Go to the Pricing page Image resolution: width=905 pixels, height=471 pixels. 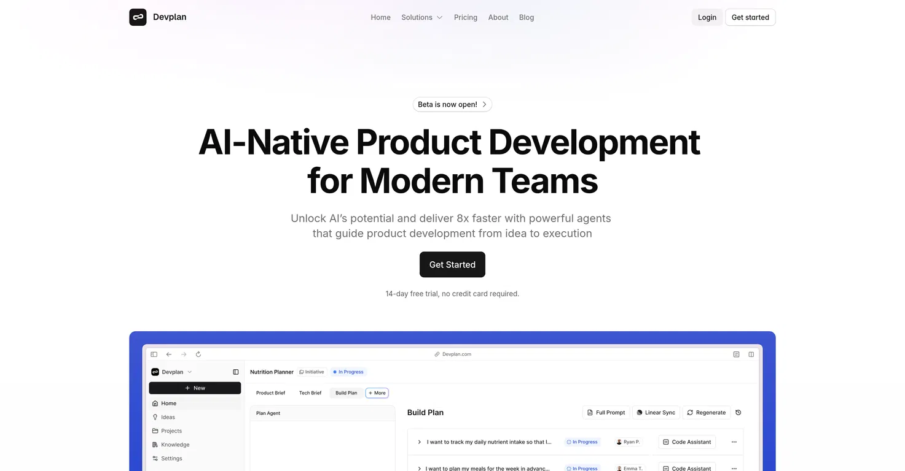click(x=465, y=17)
